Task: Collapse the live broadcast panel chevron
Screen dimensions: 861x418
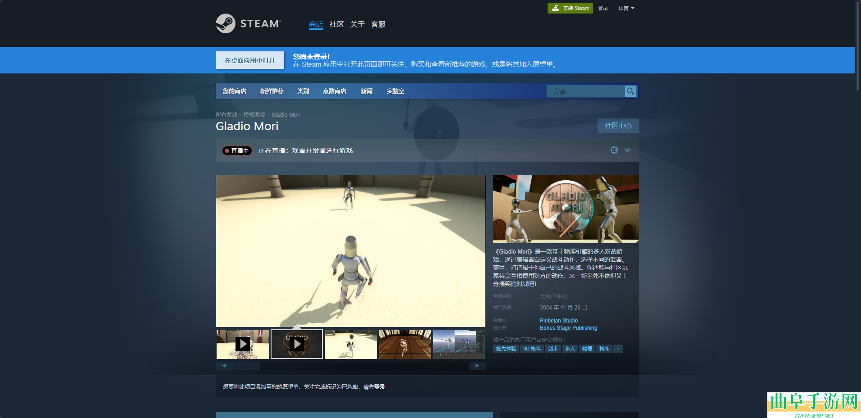Action: click(627, 150)
